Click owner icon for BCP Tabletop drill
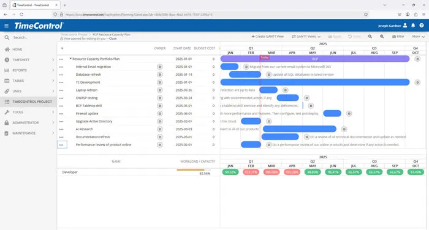This screenshot has height=230, width=429. (x=160, y=106)
